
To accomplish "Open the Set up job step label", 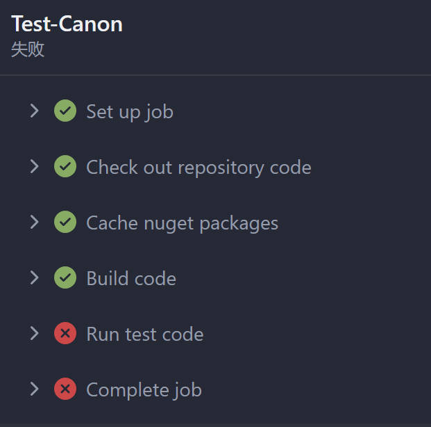I will click(130, 112).
